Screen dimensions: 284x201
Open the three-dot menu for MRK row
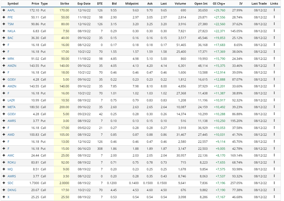click(x=274, y=58)
